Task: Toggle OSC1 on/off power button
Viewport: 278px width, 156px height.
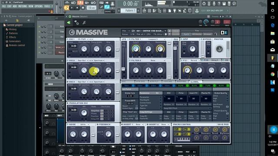Action: coord(68,39)
